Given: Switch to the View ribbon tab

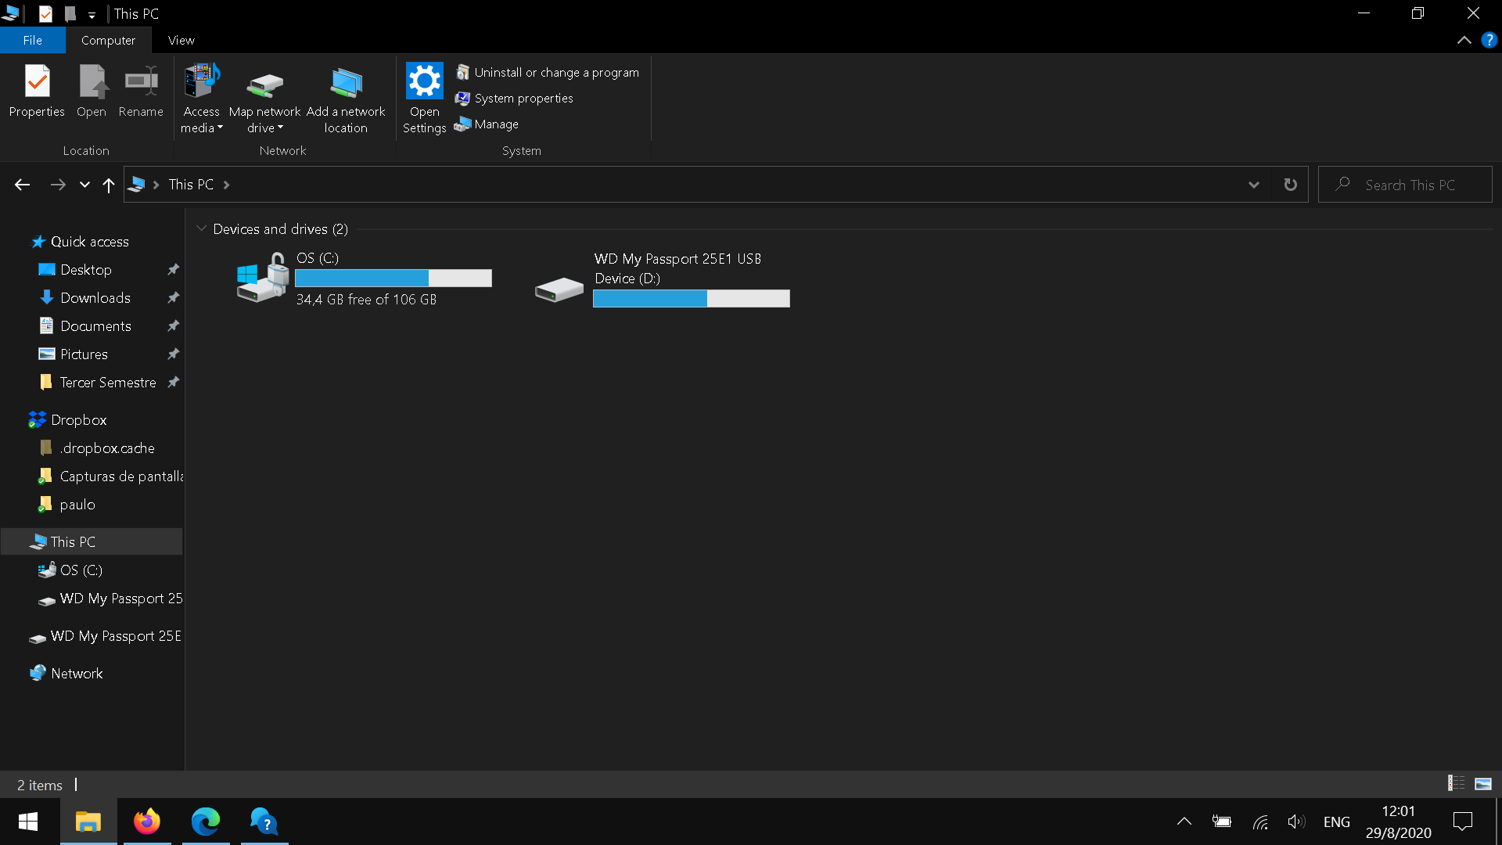Looking at the screenshot, I should click(x=181, y=40).
